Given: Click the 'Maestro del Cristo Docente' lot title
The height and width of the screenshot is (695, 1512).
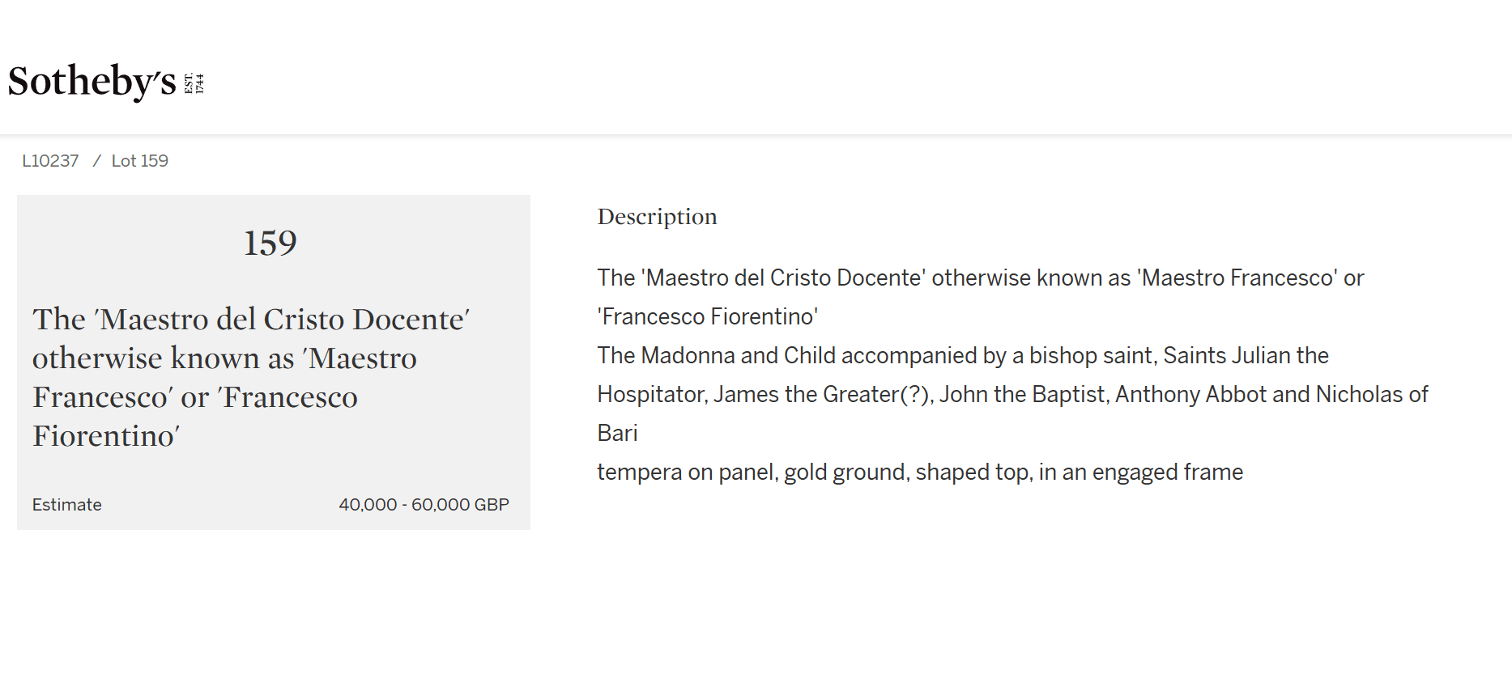Looking at the screenshot, I should click(x=251, y=377).
